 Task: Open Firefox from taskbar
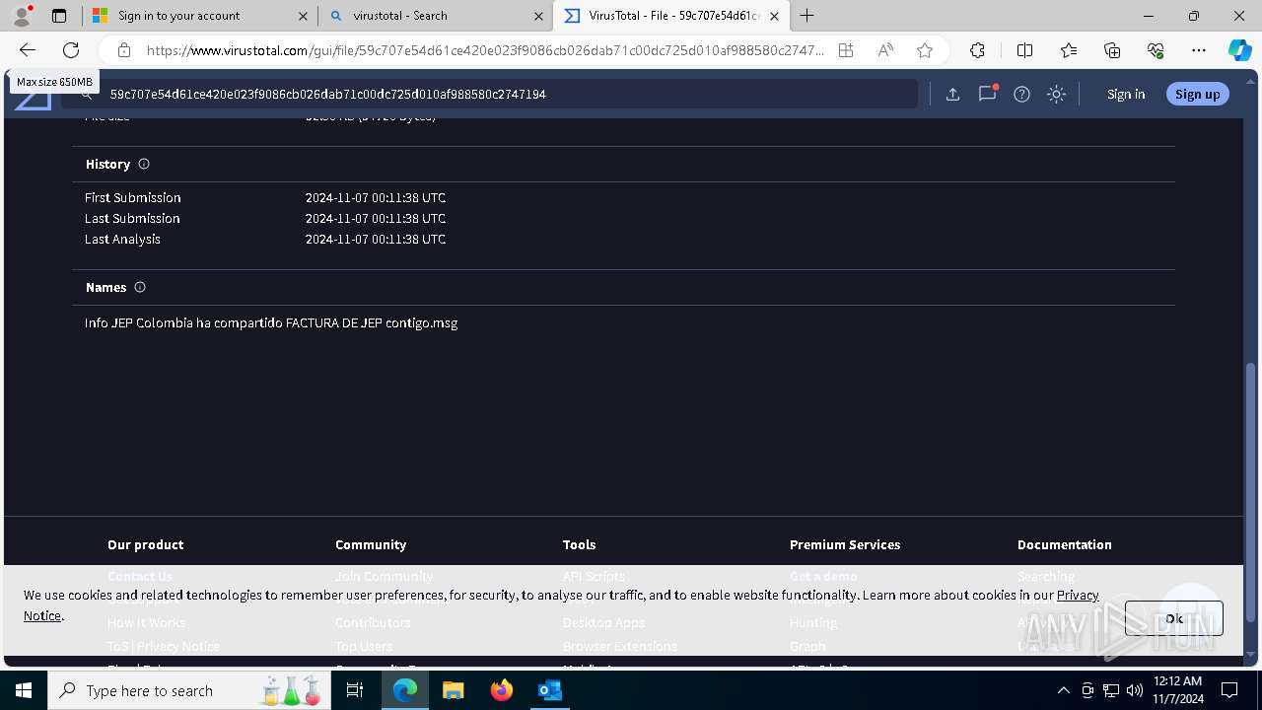501,690
